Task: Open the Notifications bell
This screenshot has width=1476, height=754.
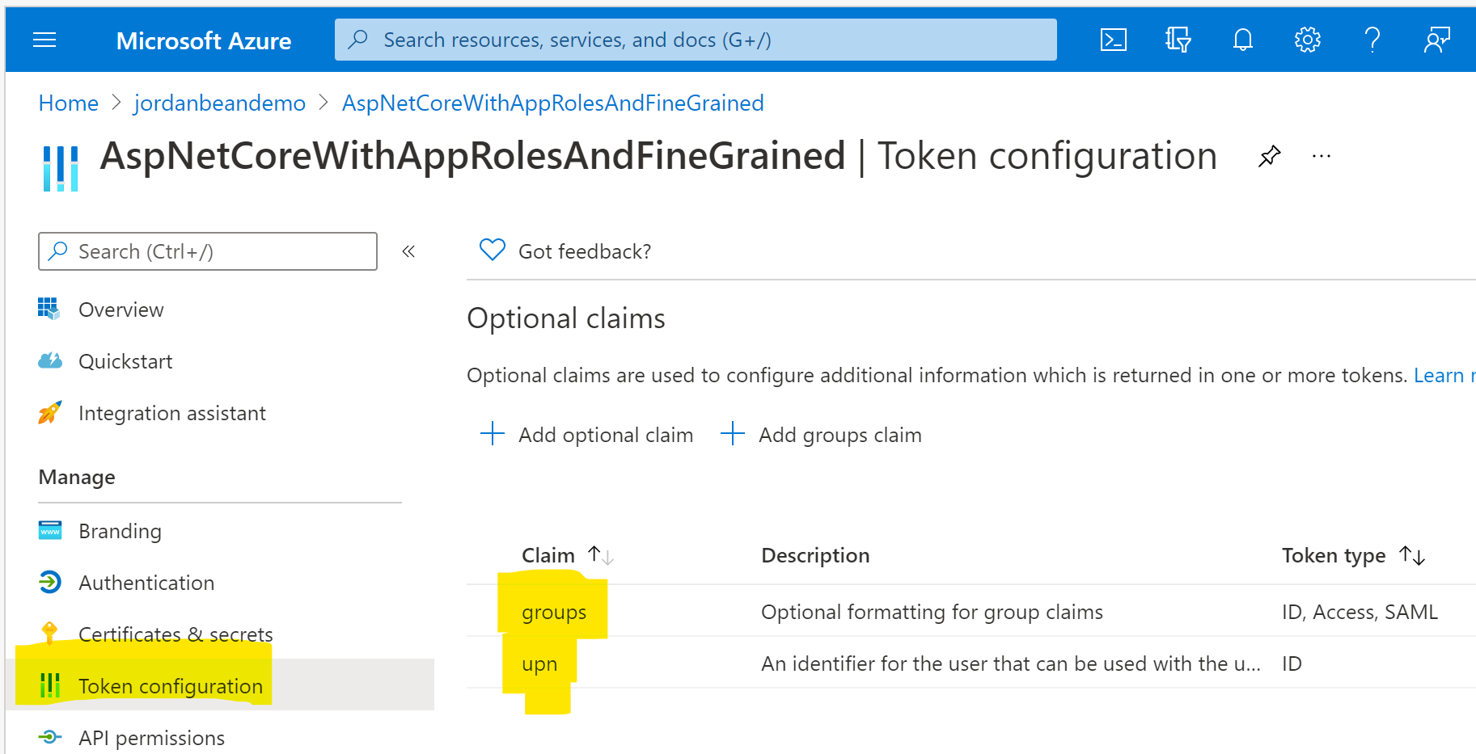Action: tap(1243, 40)
